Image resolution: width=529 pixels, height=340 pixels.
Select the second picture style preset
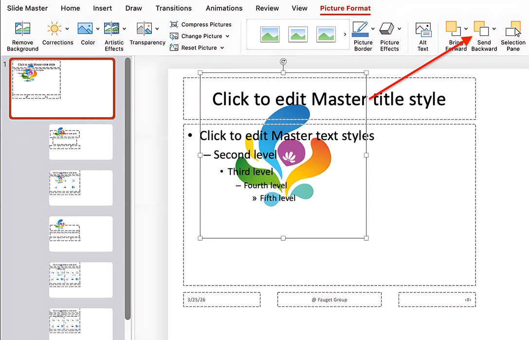pos(297,35)
